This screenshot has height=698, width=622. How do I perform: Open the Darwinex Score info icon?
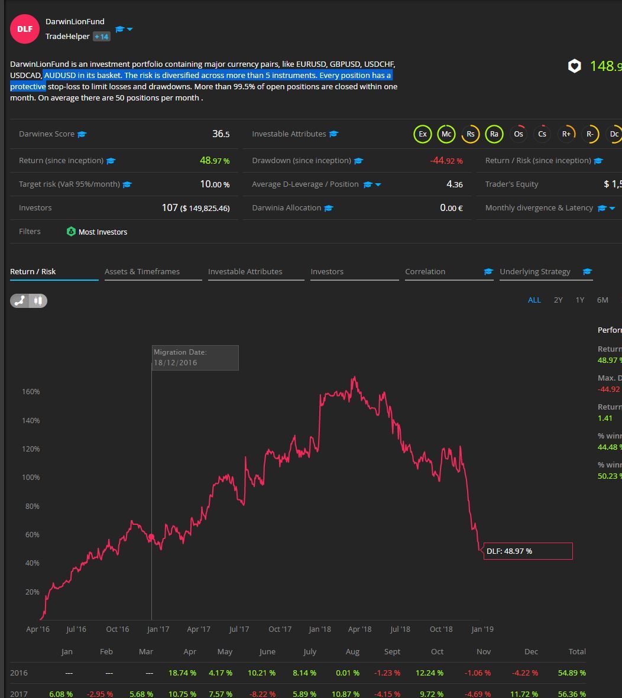[82, 134]
